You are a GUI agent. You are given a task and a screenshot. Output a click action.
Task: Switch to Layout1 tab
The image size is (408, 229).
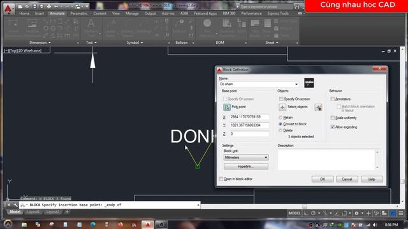pos(33,212)
